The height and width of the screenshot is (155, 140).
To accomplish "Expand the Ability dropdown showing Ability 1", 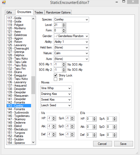I will [71, 42].
